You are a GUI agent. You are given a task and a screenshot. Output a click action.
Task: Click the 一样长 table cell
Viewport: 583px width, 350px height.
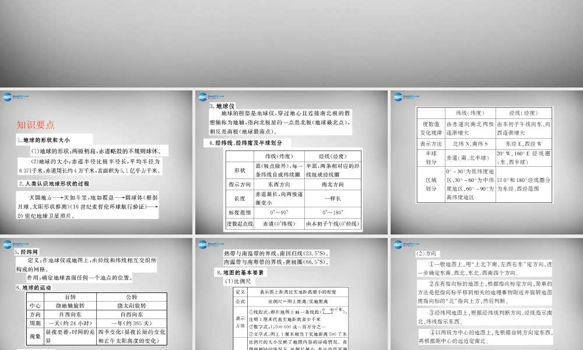pos(333,198)
